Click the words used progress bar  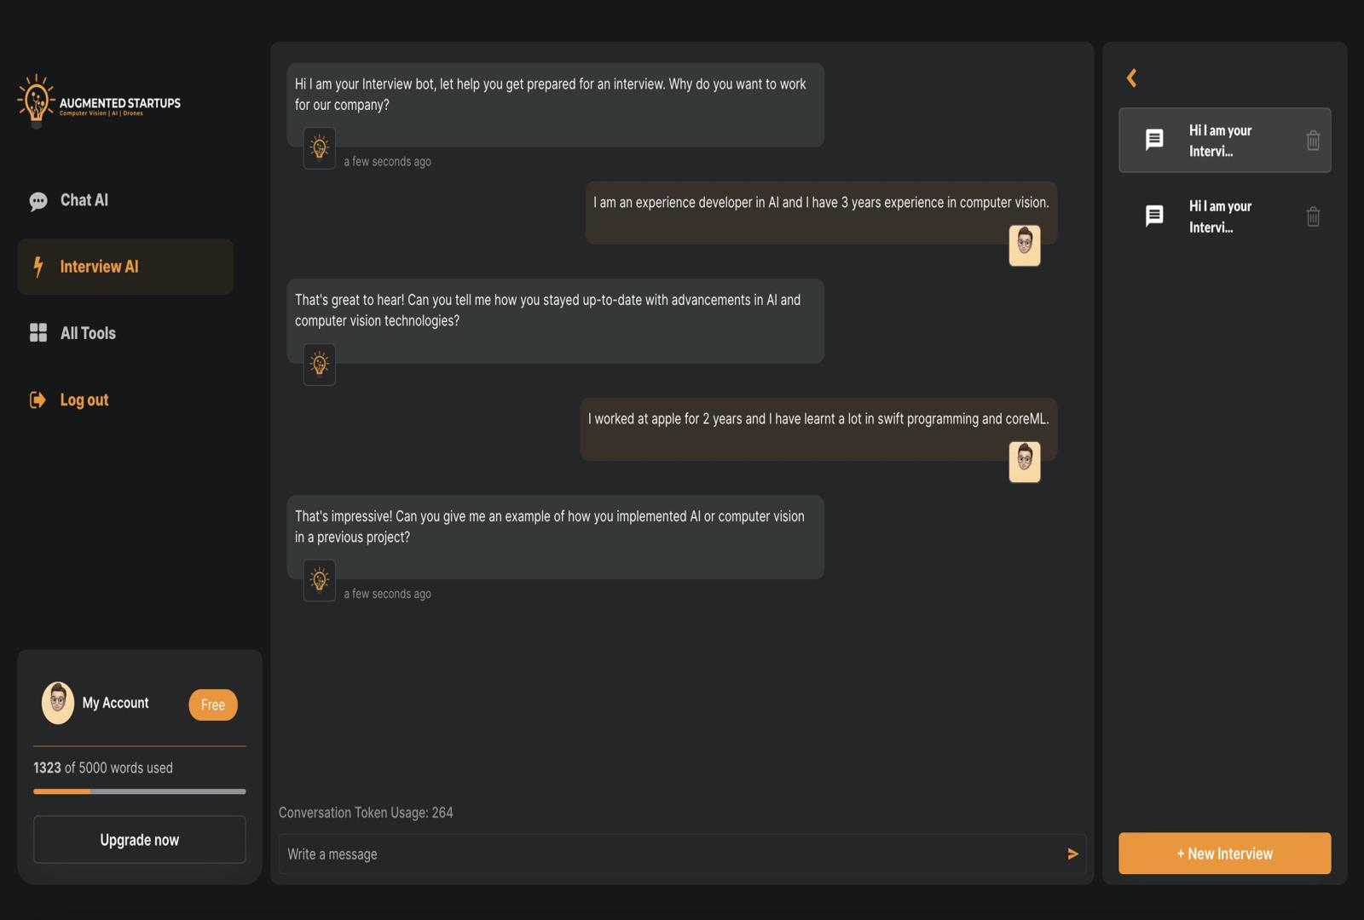tap(139, 791)
